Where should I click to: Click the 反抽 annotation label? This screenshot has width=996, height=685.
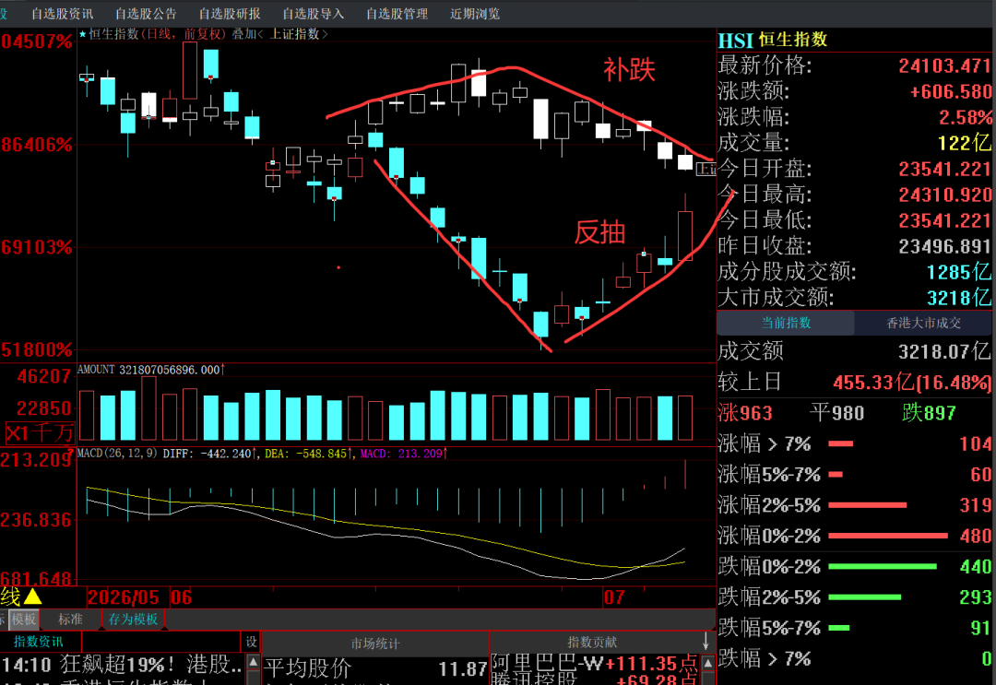point(599,232)
